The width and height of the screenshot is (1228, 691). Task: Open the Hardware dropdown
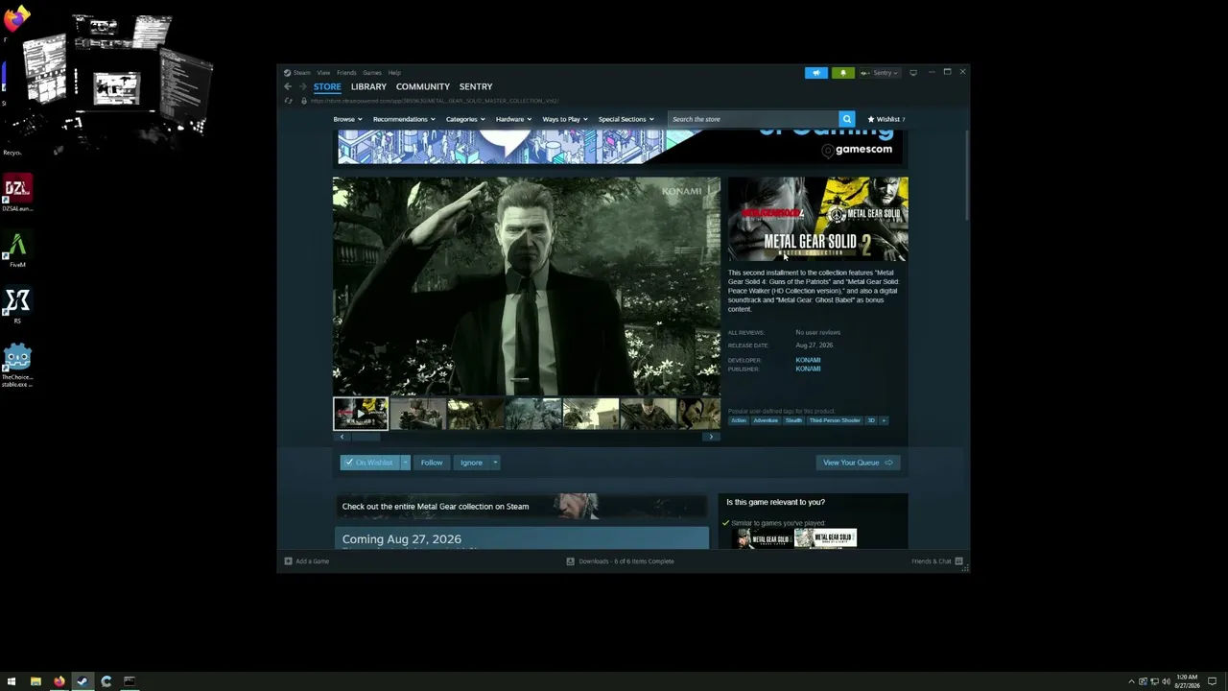513,119
